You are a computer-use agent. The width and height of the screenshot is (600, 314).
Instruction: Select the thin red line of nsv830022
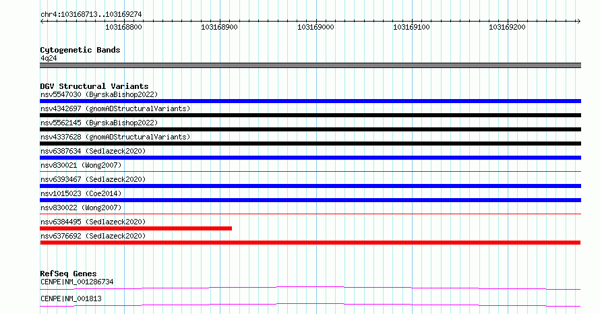pyautogui.click(x=310, y=214)
